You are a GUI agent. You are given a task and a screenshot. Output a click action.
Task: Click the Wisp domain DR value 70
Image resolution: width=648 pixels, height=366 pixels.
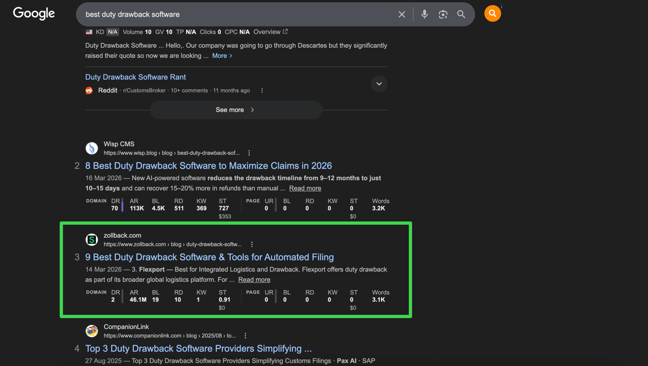coord(115,208)
